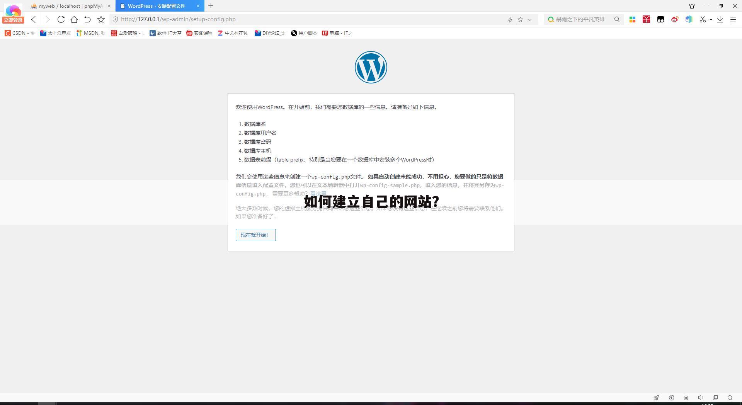Bookmark this page with address bar star
The width and height of the screenshot is (742, 405).
coord(520,19)
